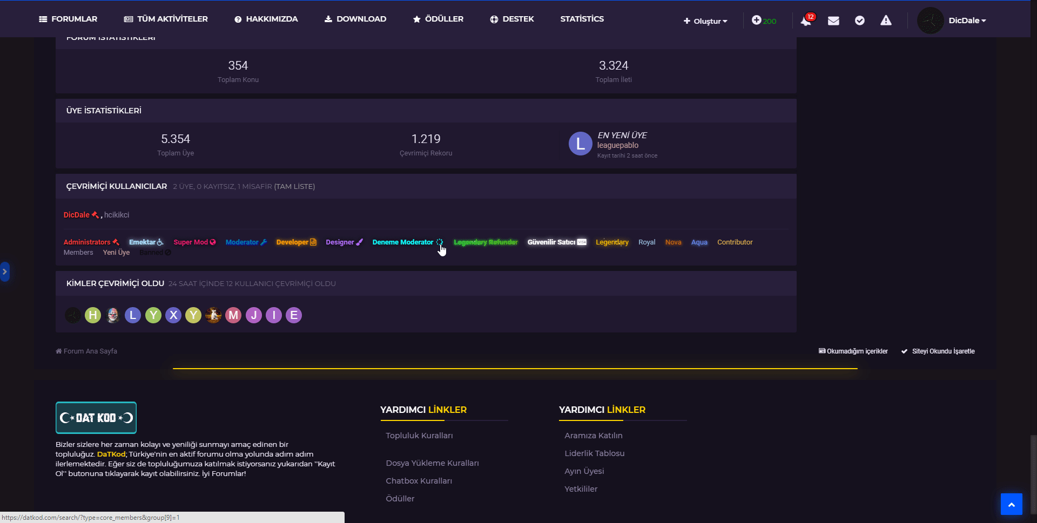Open the DicDale user account menu

[x=967, y=21]
